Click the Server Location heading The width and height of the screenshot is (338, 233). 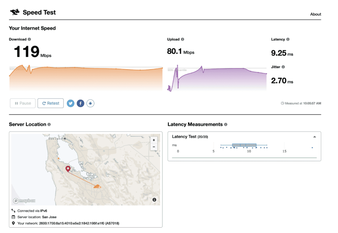28,124
